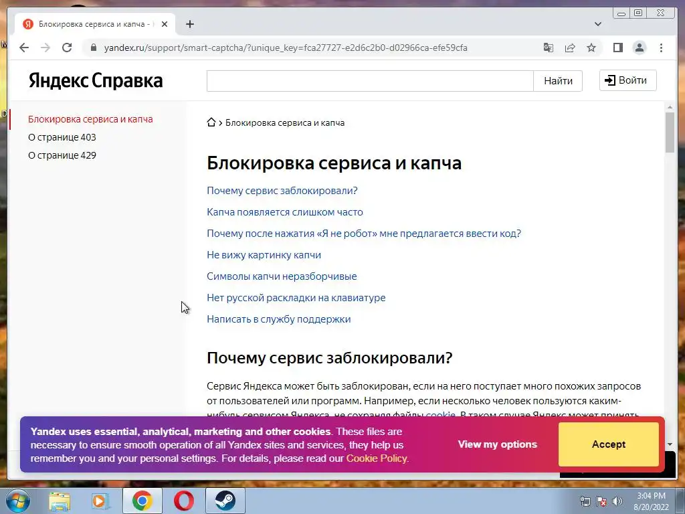This screenshot has height=514, width=685.
Task: Click the browser forward arrow
Action: pyautogui.click(x=45, y=48)
